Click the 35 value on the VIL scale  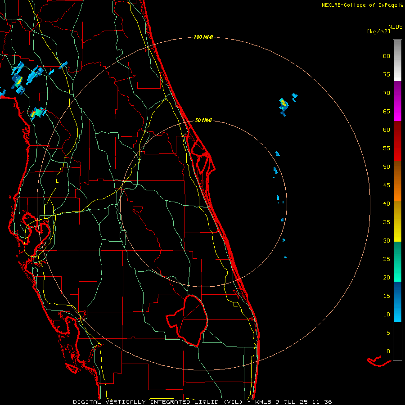(x=387, y=222)
